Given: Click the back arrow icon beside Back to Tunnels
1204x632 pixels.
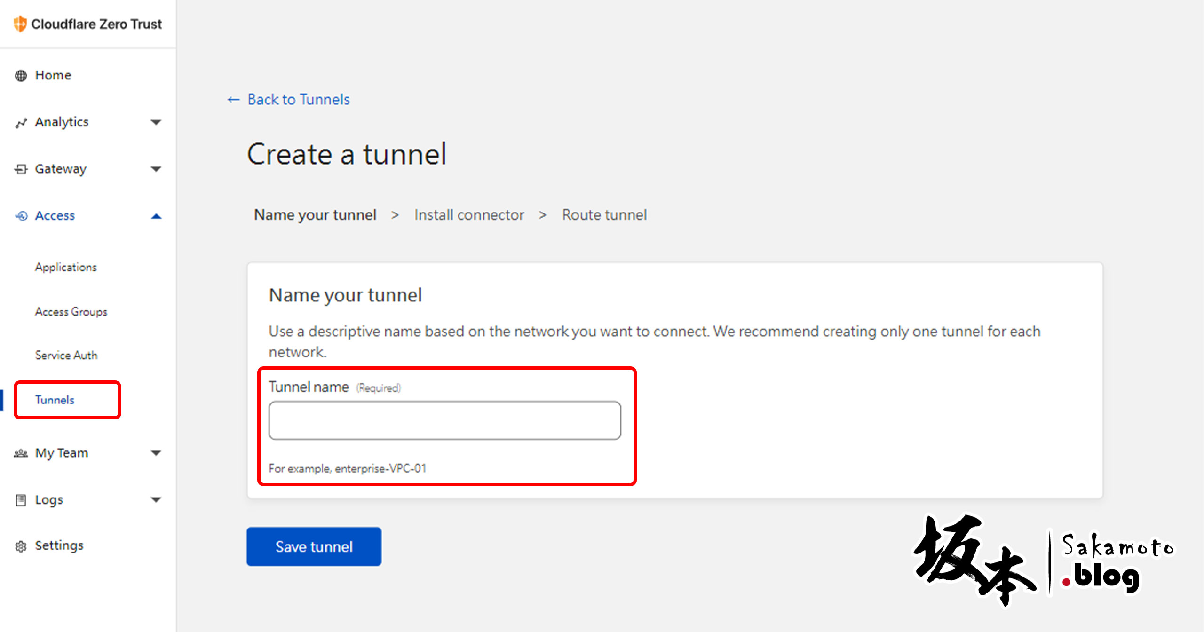Looking at the screenshot, I should tap(233, 100).
